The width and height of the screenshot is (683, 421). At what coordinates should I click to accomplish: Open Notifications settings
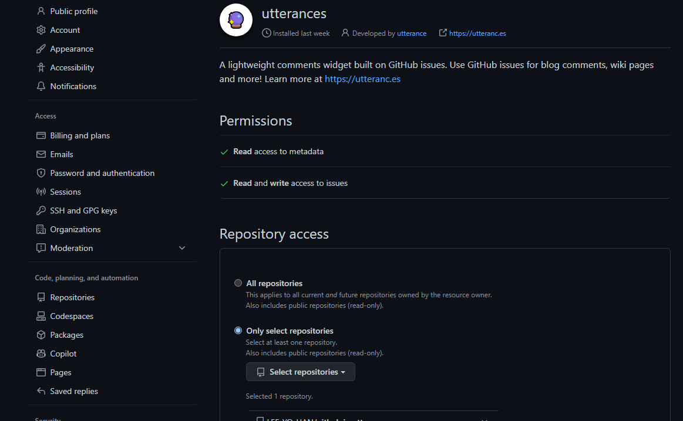pos(73,86)
